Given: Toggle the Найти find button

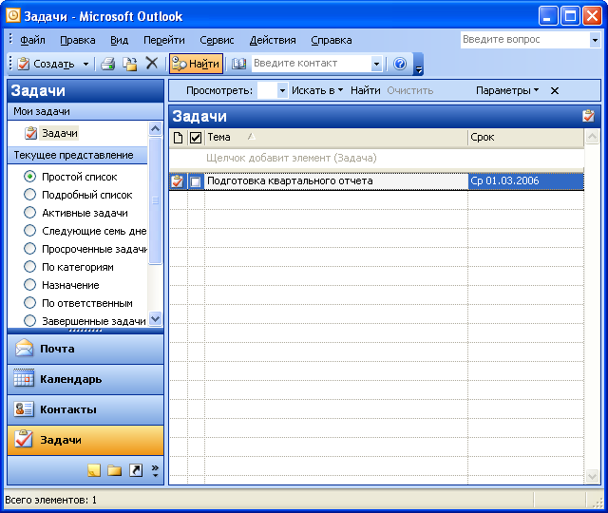Looking at the screenshot, I should 197,64.
